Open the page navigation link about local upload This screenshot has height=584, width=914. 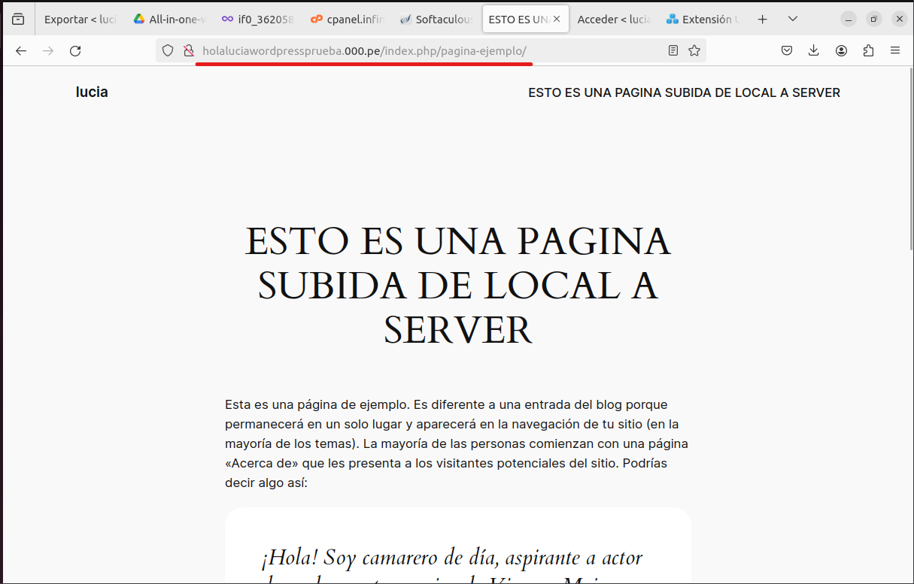pyautogui.click(x=684, y=92)
